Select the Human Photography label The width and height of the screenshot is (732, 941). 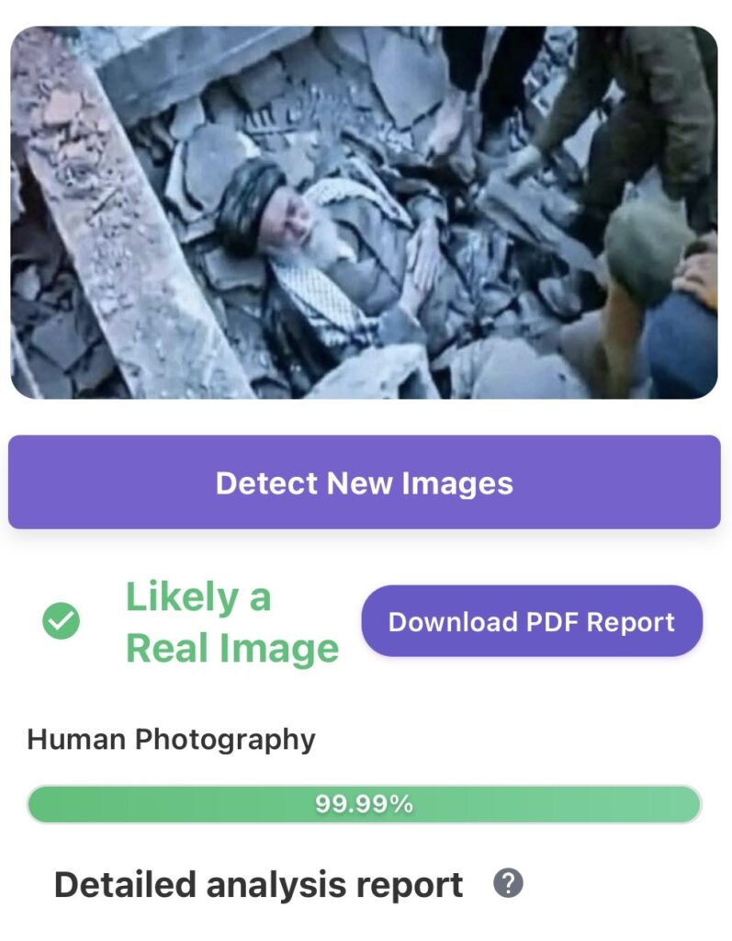coord(171,740)
